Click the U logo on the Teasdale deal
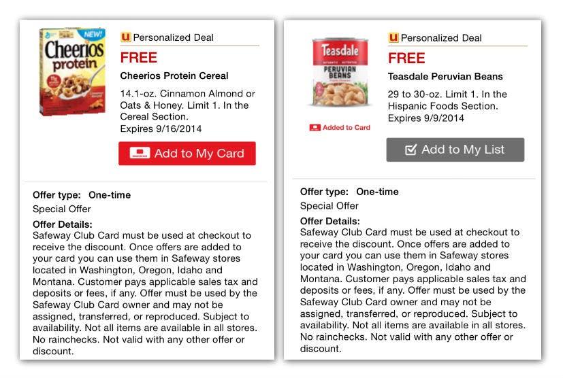This screenshot has height=378, width=563. pyautogui.click(x=393, y=38)
